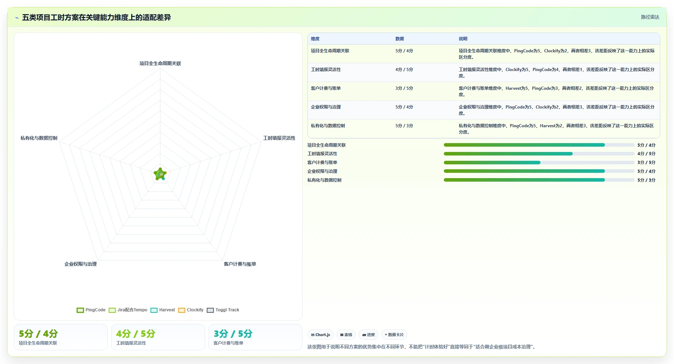Viewport: 674px width, 364px height.
Task: Click radar axis label 工时填报灵活性
Action: point(279,138)
